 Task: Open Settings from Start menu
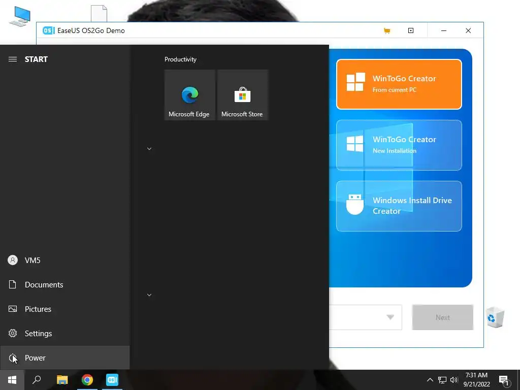(64, 333)
